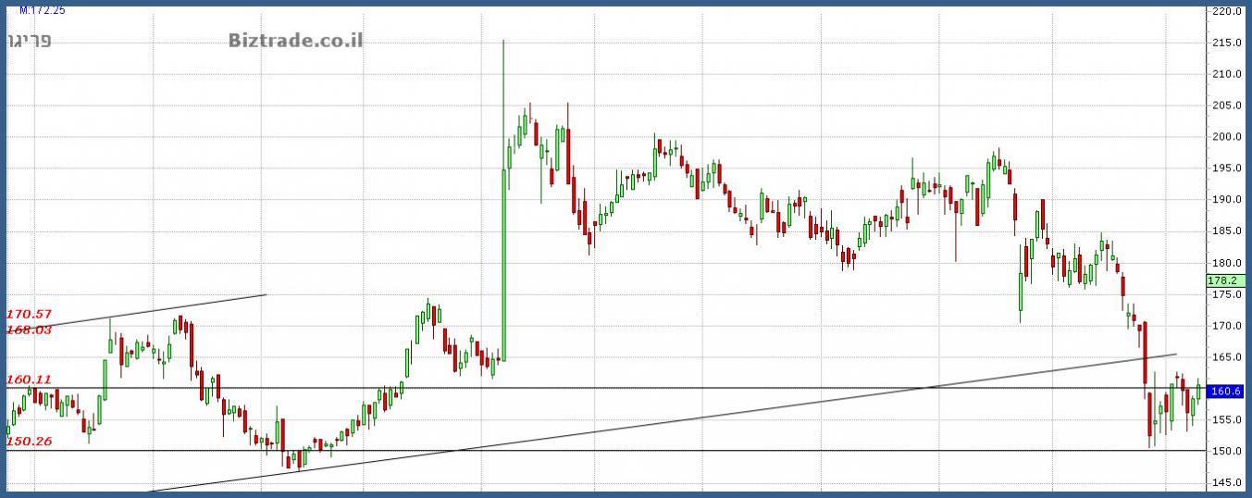Click the 165.0 price axis label

[1225, 357]
